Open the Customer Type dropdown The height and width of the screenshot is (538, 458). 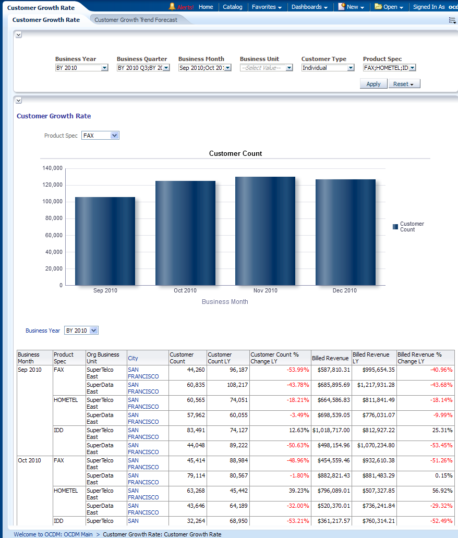point(351,68)
